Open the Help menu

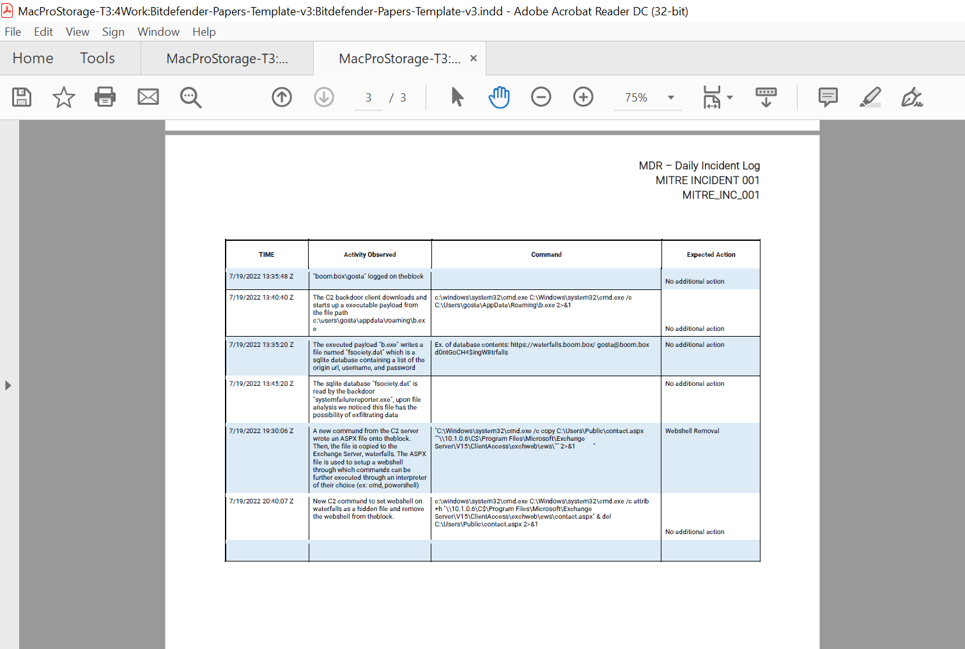tap(204, 32)
